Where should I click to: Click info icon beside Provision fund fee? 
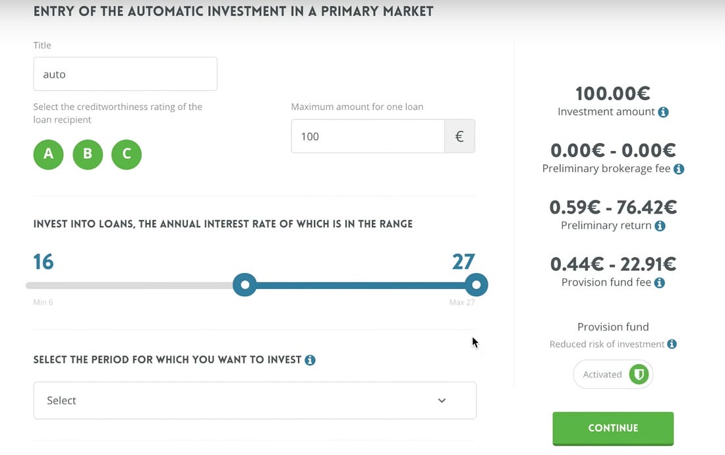point(659,282)
